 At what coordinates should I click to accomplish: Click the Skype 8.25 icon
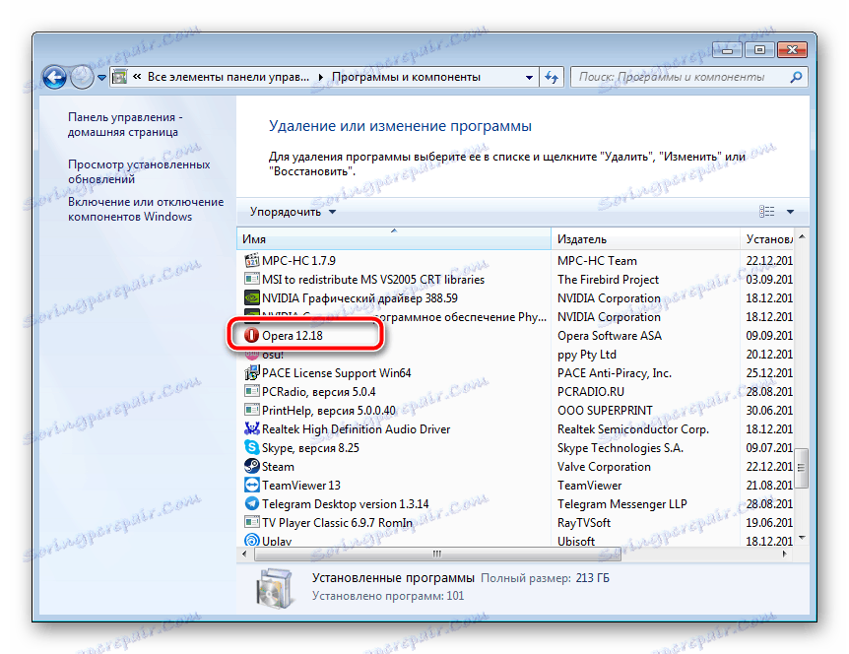click(252, 448)
